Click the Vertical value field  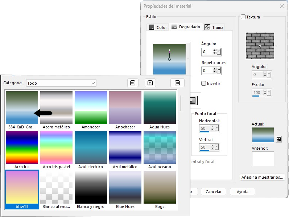click(x=205, y=147)
